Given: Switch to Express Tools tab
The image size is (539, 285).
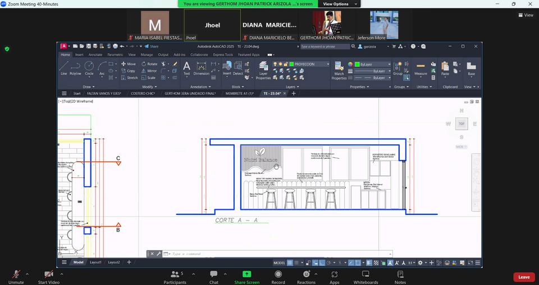Looking at the screenshot, I should [x=223, y=54].
